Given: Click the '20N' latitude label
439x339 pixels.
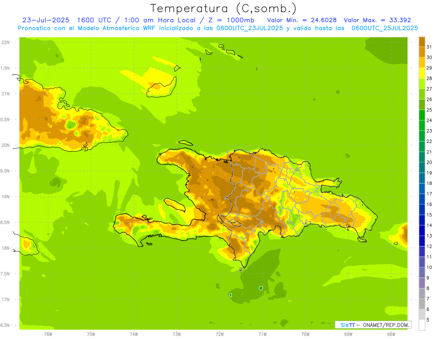Looking at the screenshot, I should point(6,145).
